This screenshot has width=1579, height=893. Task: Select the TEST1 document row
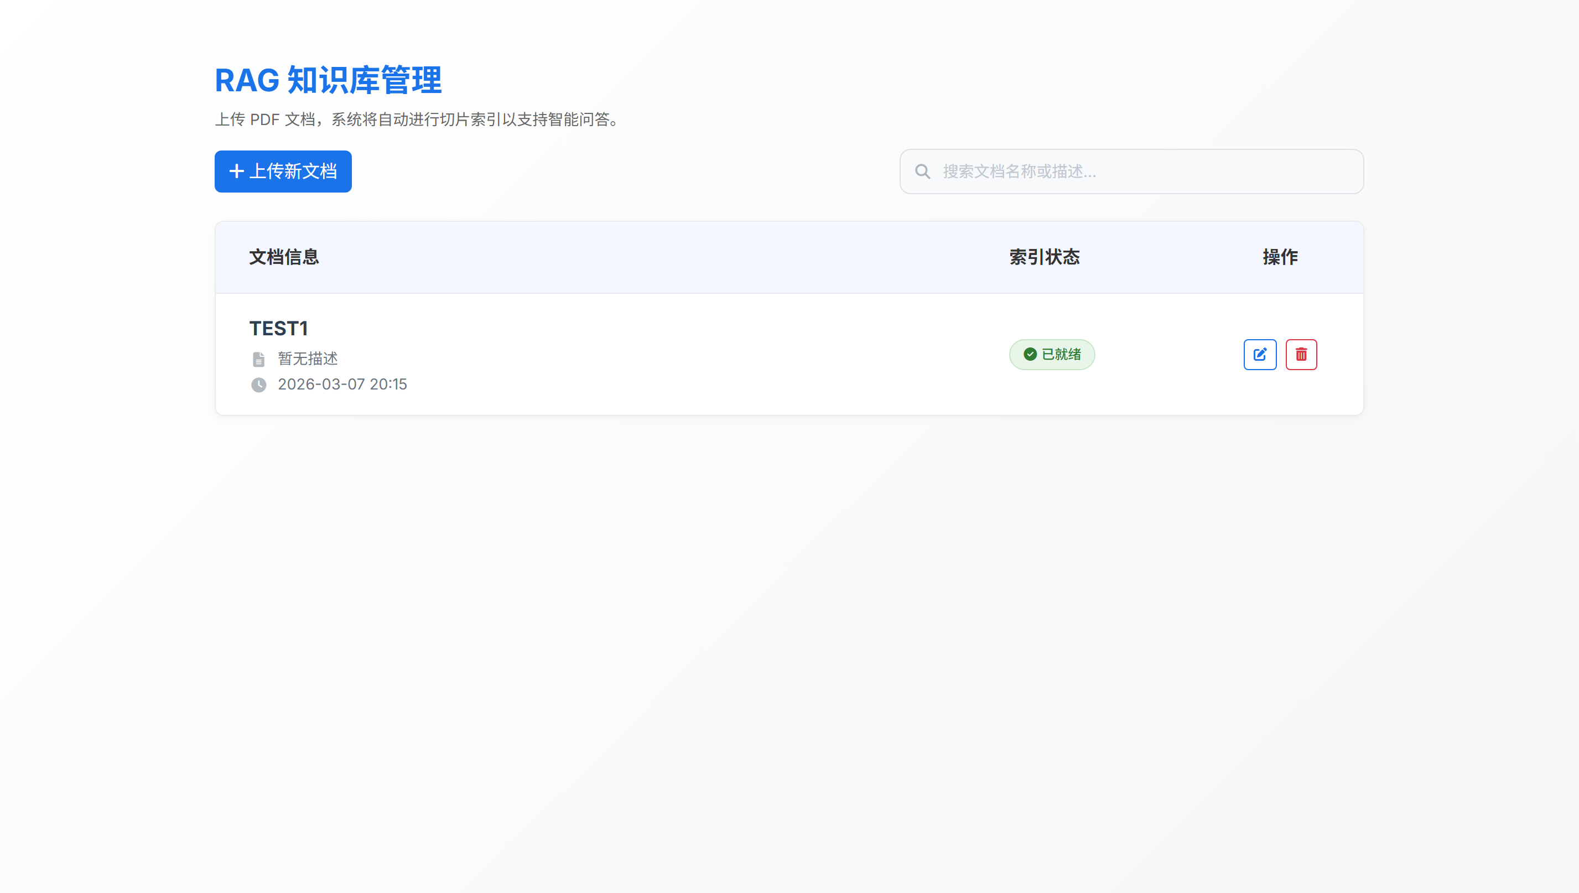[674, 355]
